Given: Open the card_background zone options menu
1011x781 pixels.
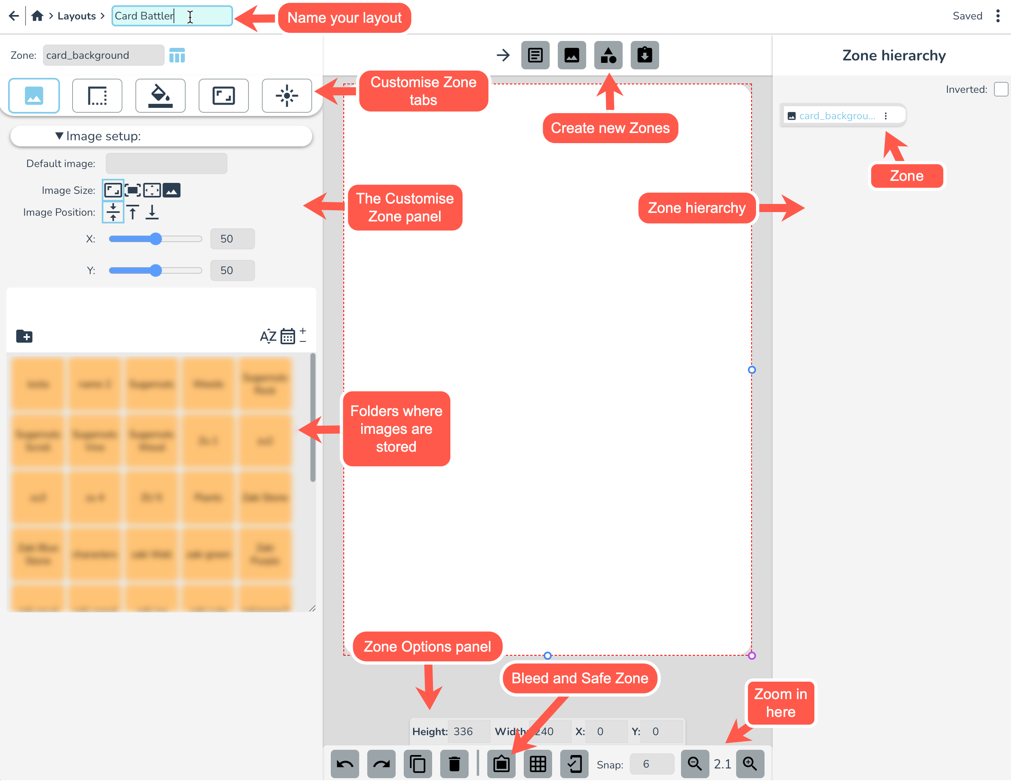Looking at the screenshot, I should point(886,115).
